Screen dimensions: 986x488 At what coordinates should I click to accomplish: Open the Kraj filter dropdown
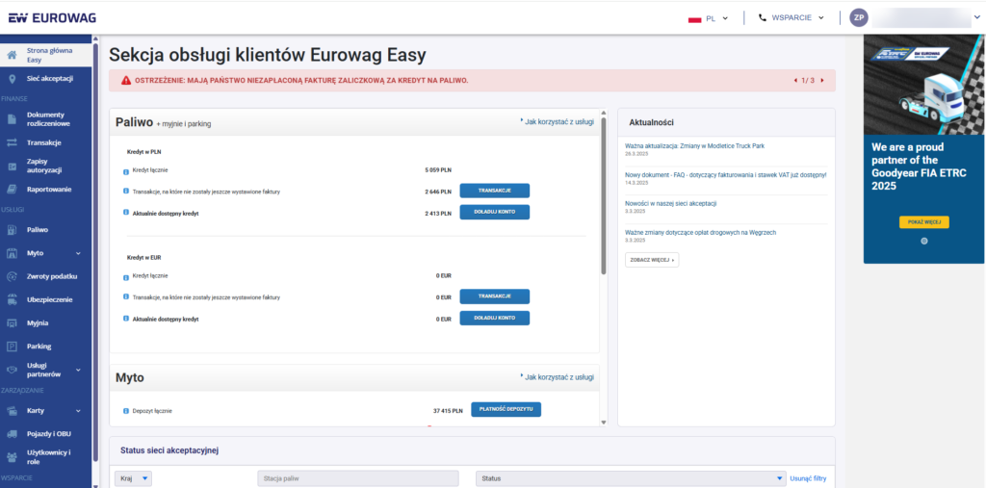[x=133, y=478]
